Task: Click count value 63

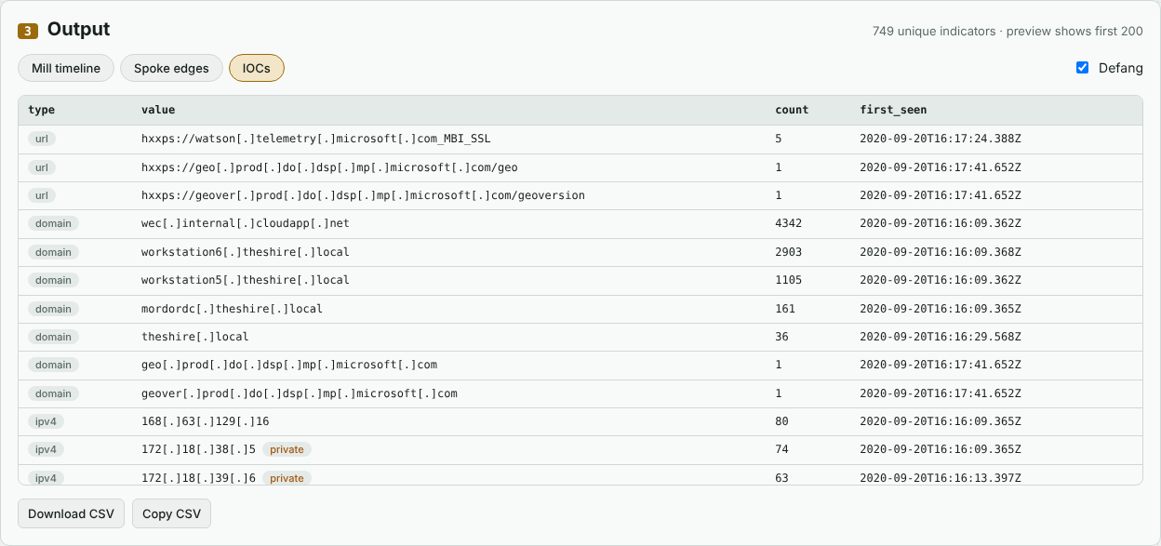Action: [x=781, y=478]
